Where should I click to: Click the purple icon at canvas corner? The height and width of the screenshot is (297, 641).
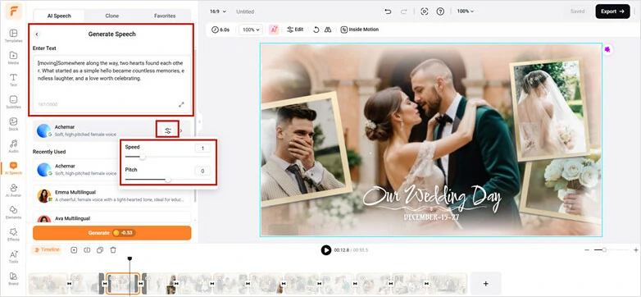pos(607,49)
